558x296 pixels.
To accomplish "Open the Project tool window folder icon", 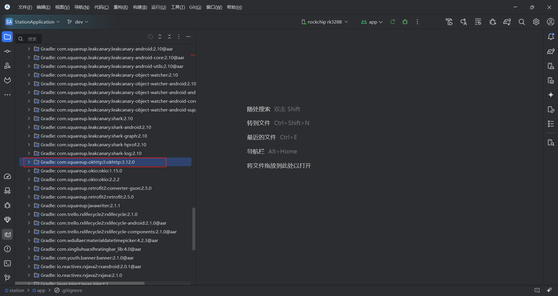I will (8, 37).
